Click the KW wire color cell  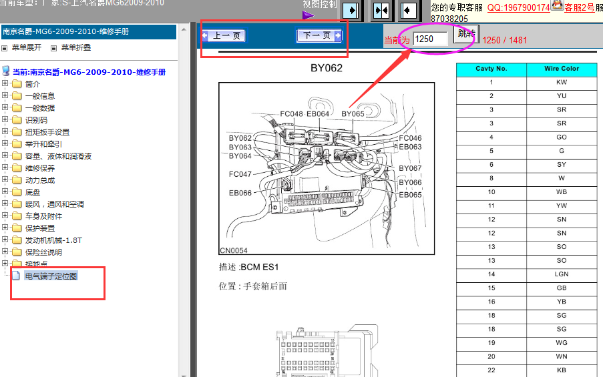[562, 82]
